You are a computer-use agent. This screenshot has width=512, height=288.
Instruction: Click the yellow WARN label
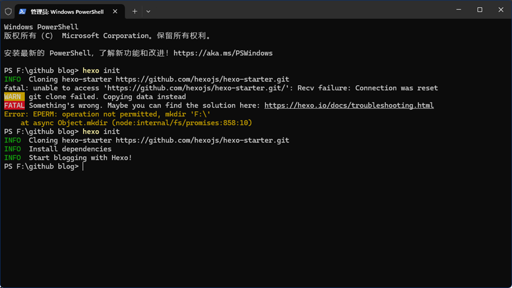[x=14, y=96]
